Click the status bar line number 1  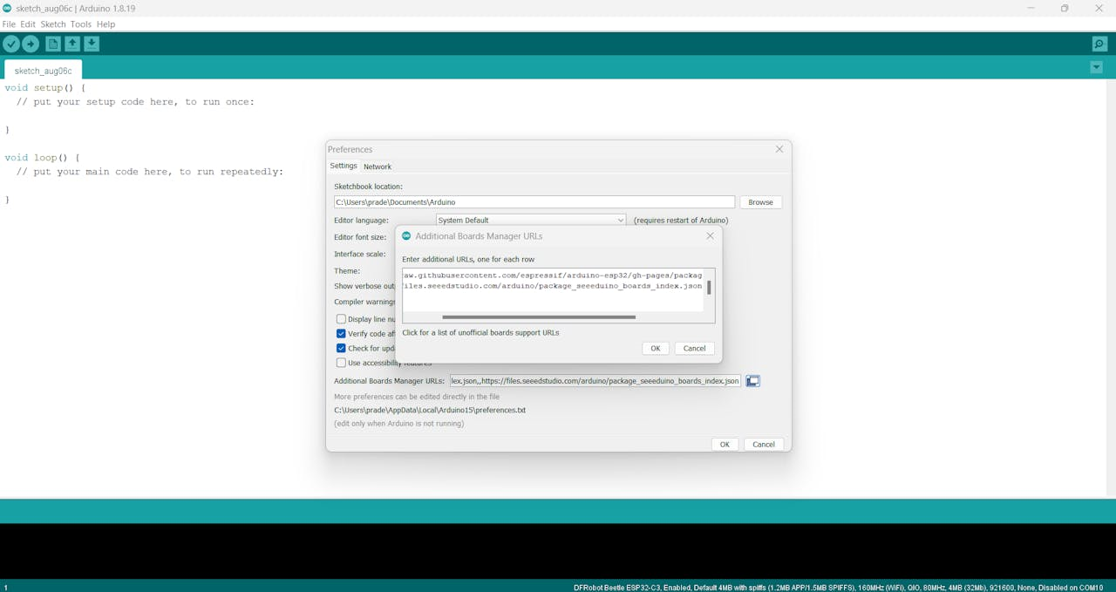pos(5,587)
